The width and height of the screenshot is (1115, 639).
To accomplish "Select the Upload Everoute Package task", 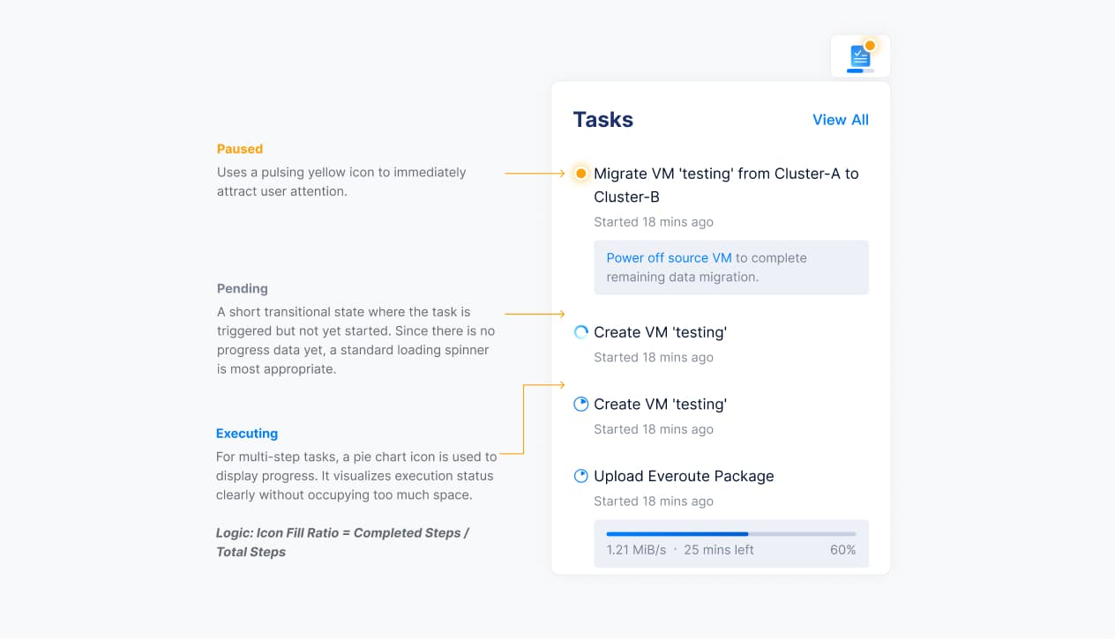I will coord(684,476).
